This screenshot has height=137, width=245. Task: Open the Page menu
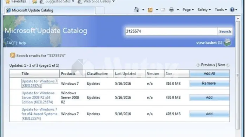coord(188,10)
